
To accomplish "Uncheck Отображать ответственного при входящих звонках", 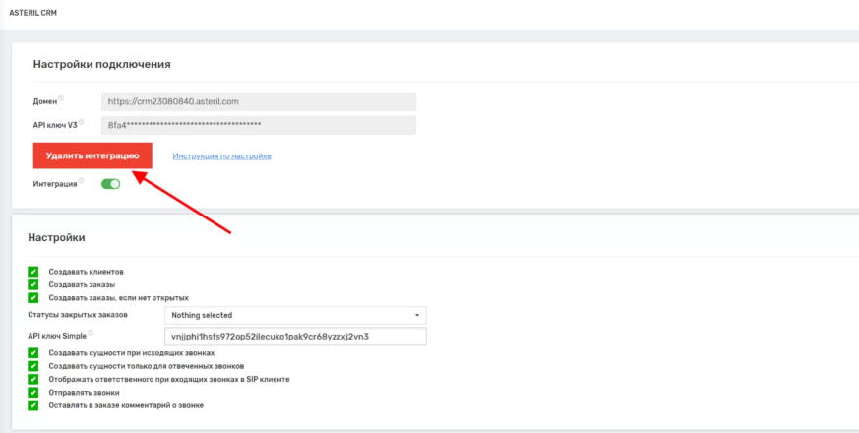I will tap(33, 379).
